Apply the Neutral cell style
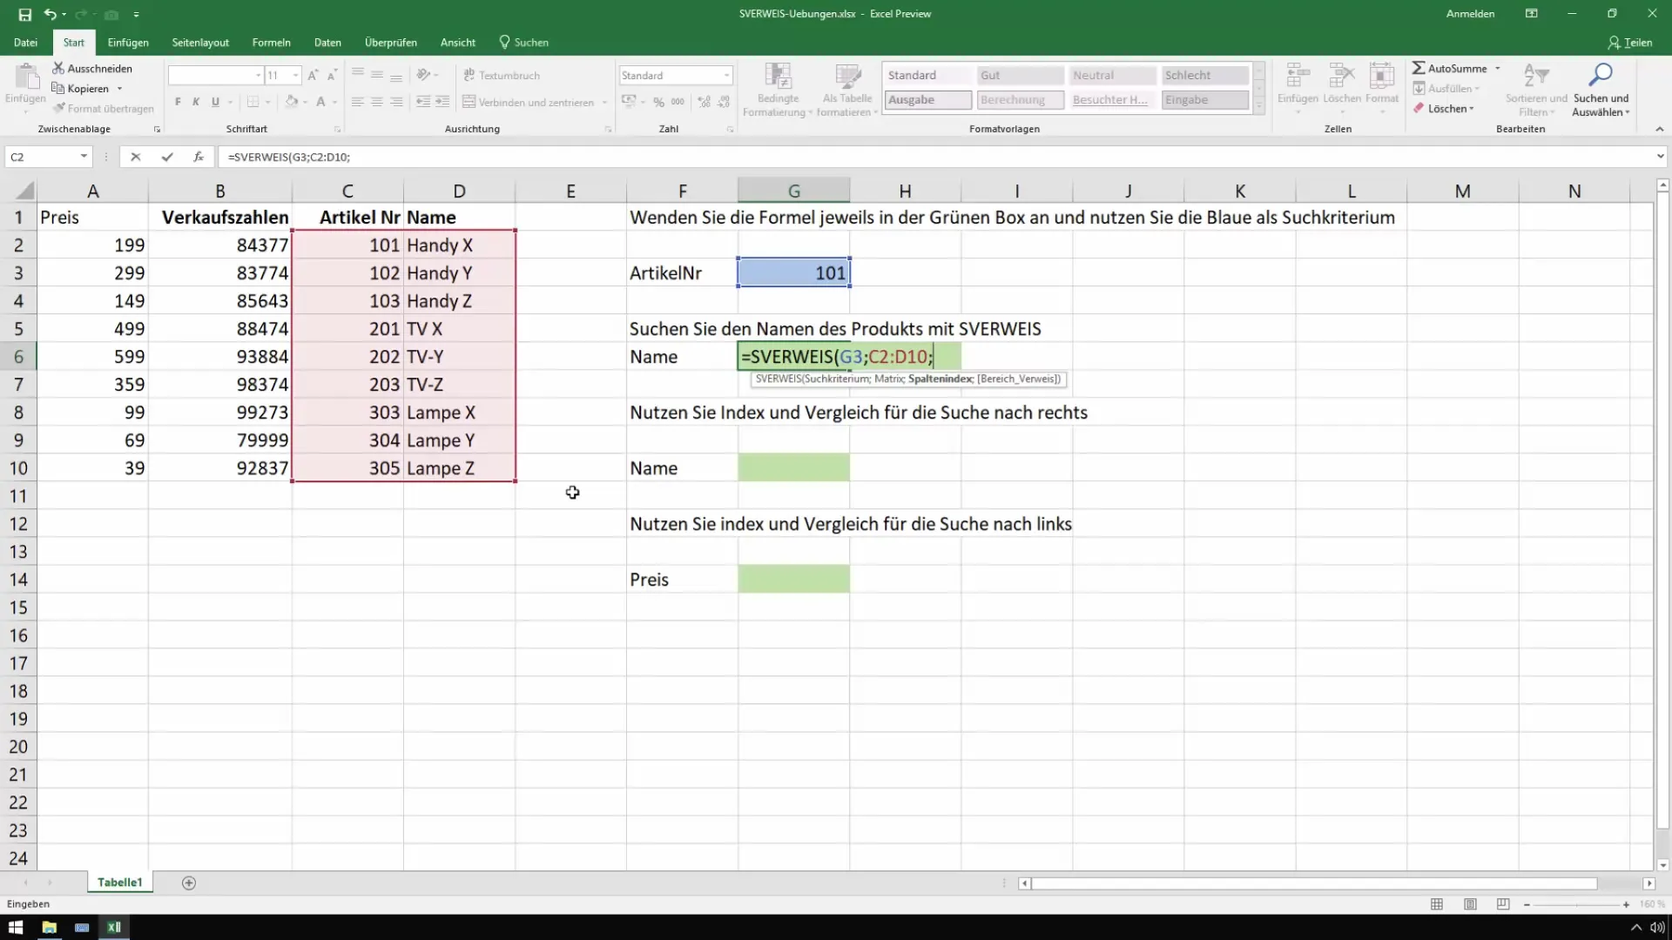Screen dimensions: 1672x940 click(x=1113, y=76)
